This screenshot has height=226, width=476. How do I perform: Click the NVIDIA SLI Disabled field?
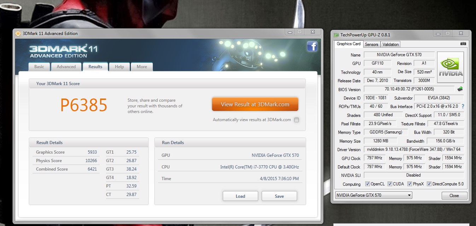pos(414,175)
